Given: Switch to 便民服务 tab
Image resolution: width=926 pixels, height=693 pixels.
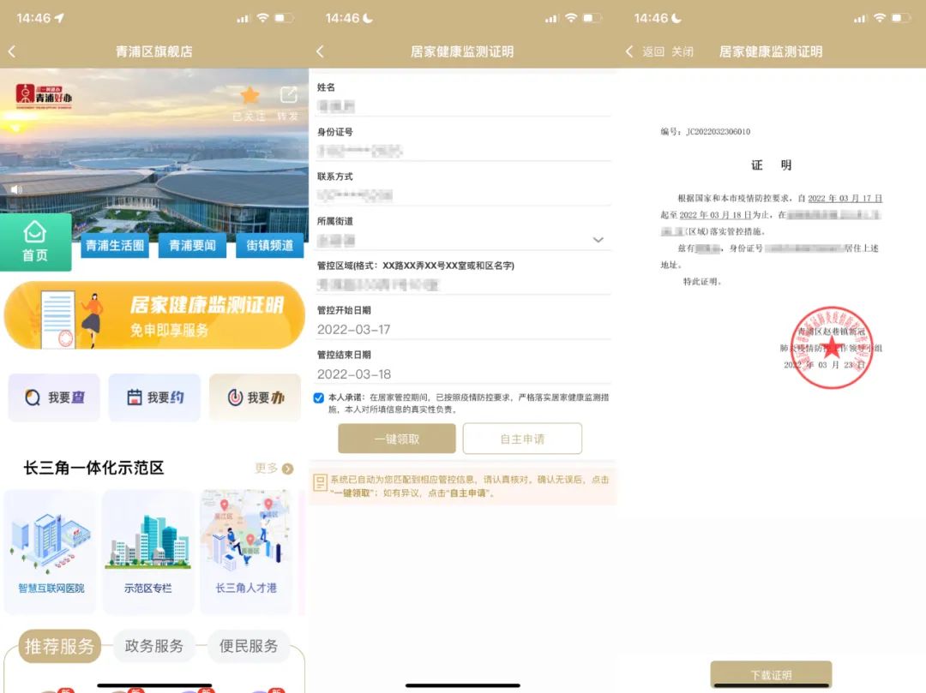Looking at the screenshot, I should tap(249, 646).
